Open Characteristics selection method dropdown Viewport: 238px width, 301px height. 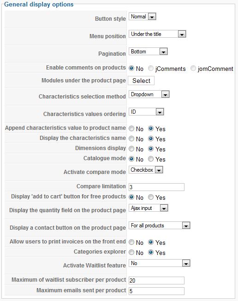coord(149,94)
